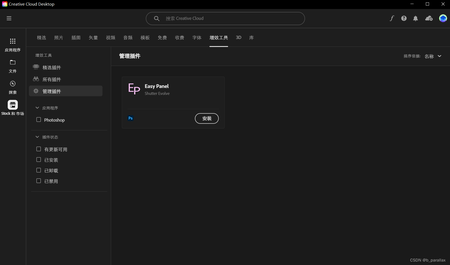Check the 已禁用 filter

pos(38,181)
